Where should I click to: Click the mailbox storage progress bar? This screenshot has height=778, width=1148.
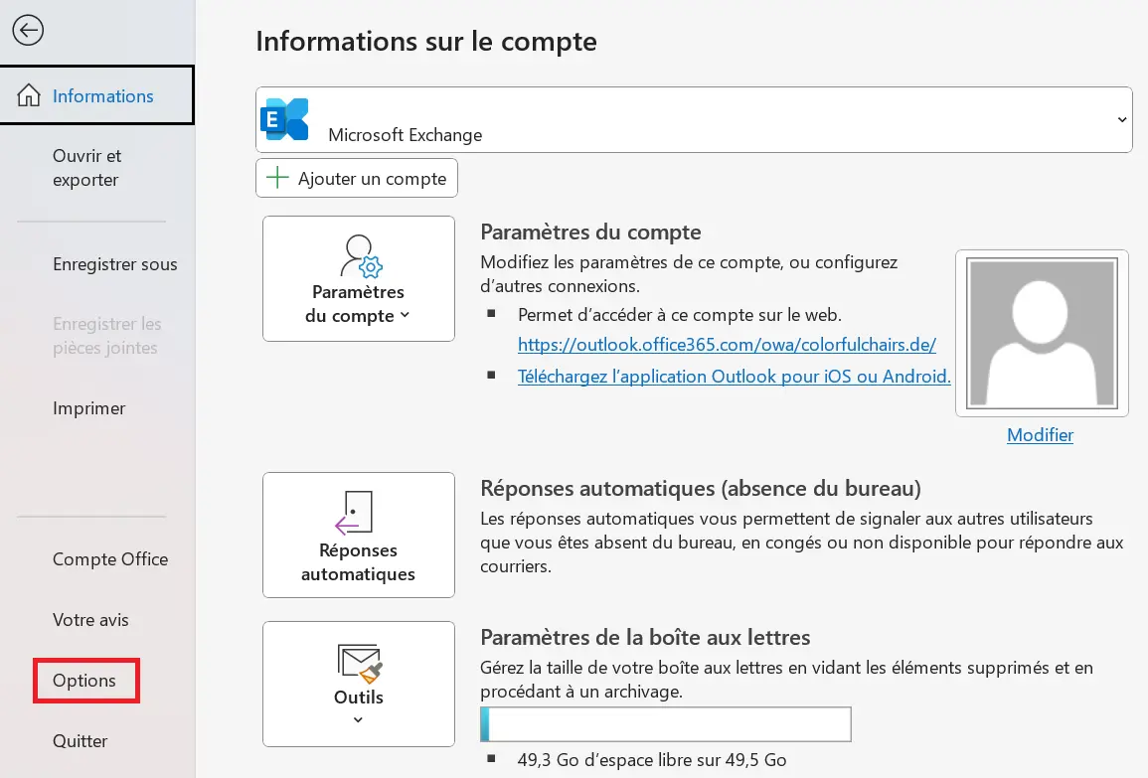tap(666, 723)
